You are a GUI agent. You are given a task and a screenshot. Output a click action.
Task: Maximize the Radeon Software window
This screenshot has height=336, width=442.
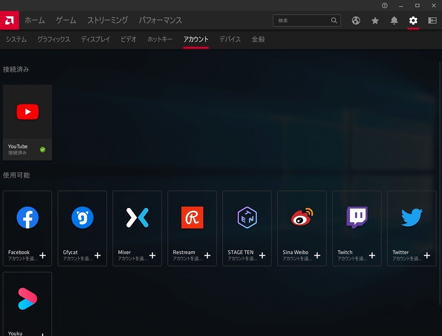click(x=417, y=5)
